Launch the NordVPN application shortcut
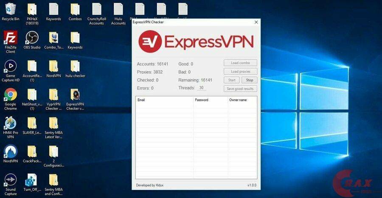Image resolution: width=382 pixels, height=198 pixels. coord(11,154)
